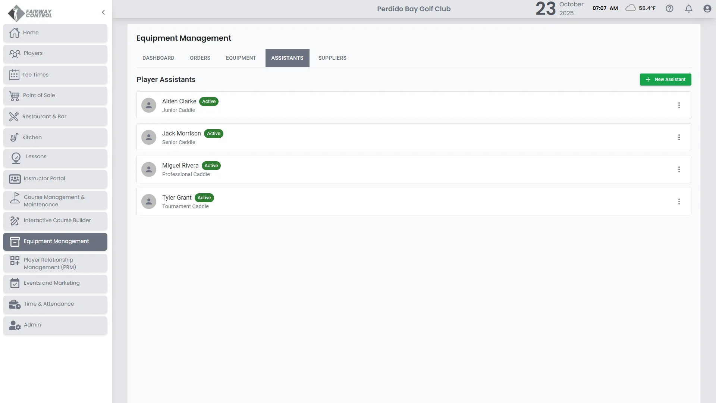Open Tee Times calendar icon in sidebar

point(14,75)
